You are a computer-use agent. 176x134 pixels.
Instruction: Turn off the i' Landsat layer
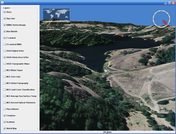pyautogui.click(x=5, y=38)
